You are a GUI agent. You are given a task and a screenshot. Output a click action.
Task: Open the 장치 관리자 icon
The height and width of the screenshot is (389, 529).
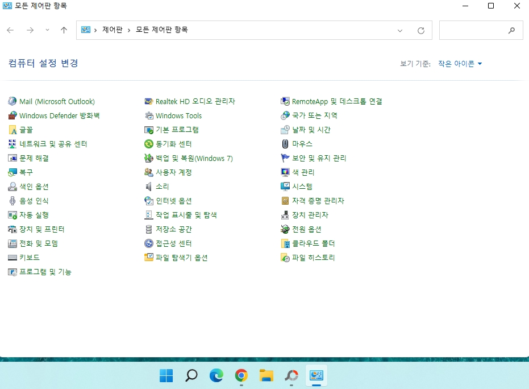[285, 215]
